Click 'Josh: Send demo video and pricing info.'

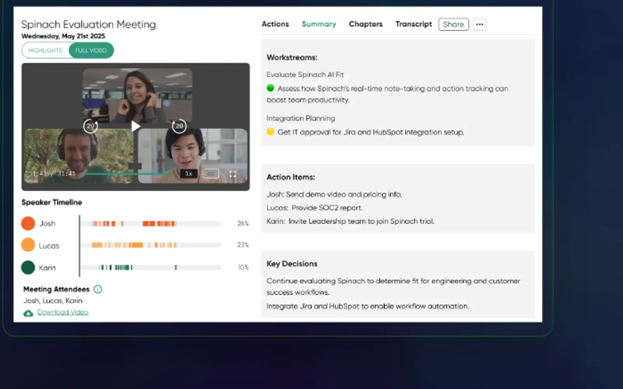(334, 194)
